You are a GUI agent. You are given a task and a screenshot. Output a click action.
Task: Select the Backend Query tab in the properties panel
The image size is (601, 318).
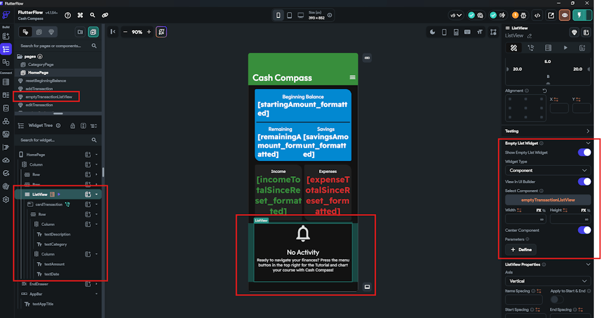548,48
